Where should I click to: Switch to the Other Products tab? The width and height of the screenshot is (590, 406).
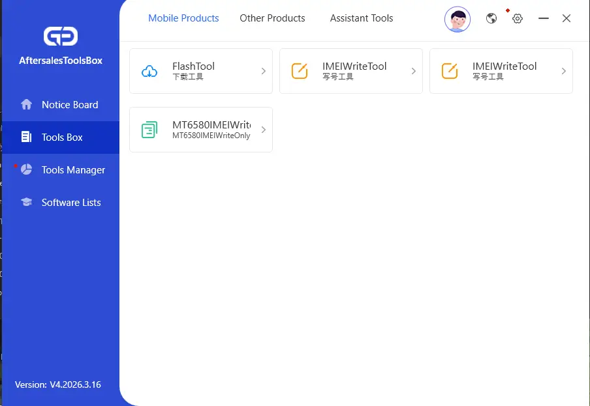[x=272, y=18]
